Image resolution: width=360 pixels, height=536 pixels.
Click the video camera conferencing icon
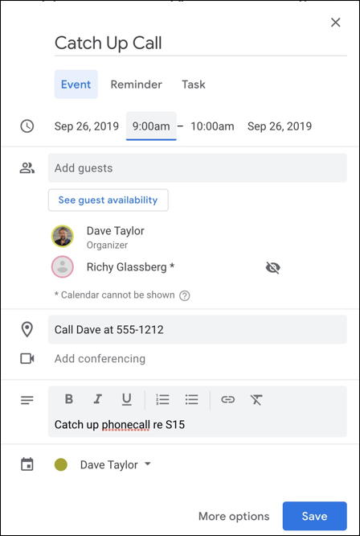pos(27,359)
